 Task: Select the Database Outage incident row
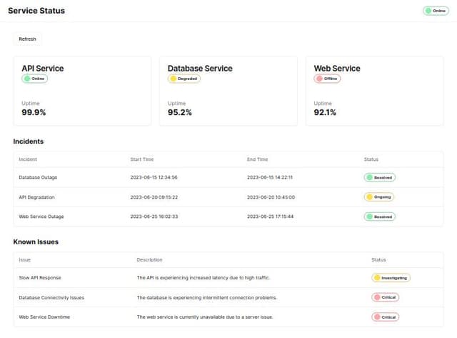[39, 177]
